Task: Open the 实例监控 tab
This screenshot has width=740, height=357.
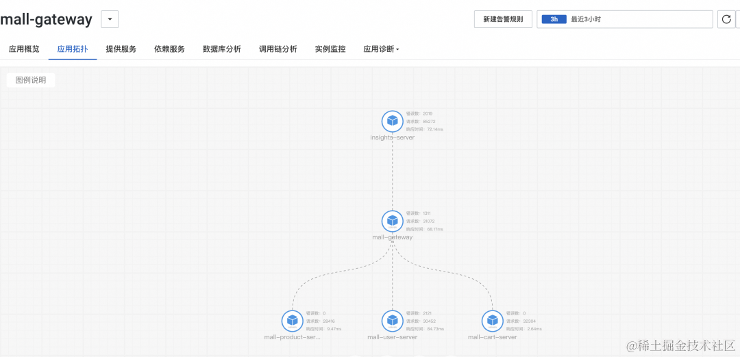Action: [x=330, y=49]
